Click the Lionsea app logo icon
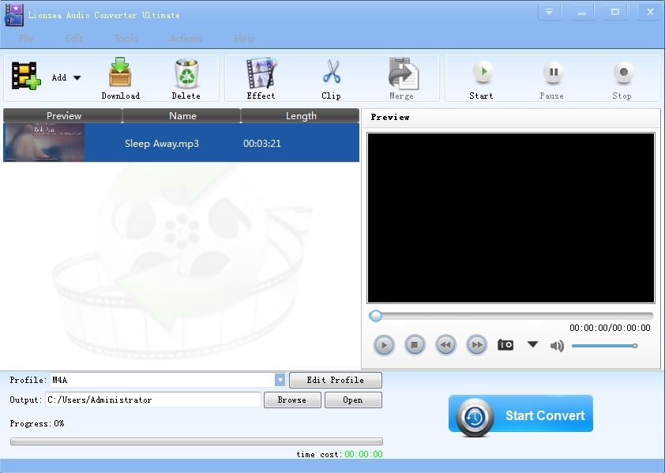This screenshot has width=665, height=473. tap(14, 15)
